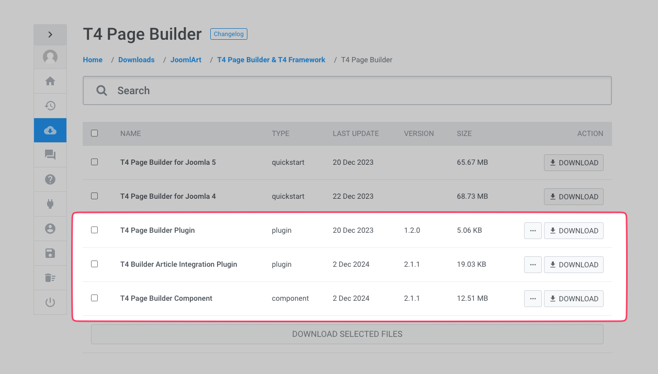Check the T4 Page Builder Plugin checkbox
This screenshot has height=374, width=658.
pyautogui.click(x=95, y=230)
